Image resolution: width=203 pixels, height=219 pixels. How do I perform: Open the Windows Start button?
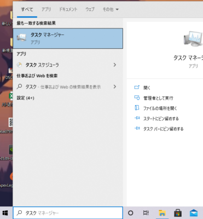(5, 213)
